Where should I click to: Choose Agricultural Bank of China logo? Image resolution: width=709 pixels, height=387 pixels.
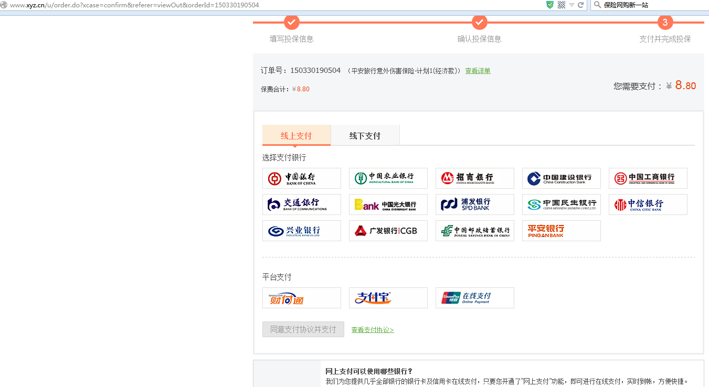point(388,178)
